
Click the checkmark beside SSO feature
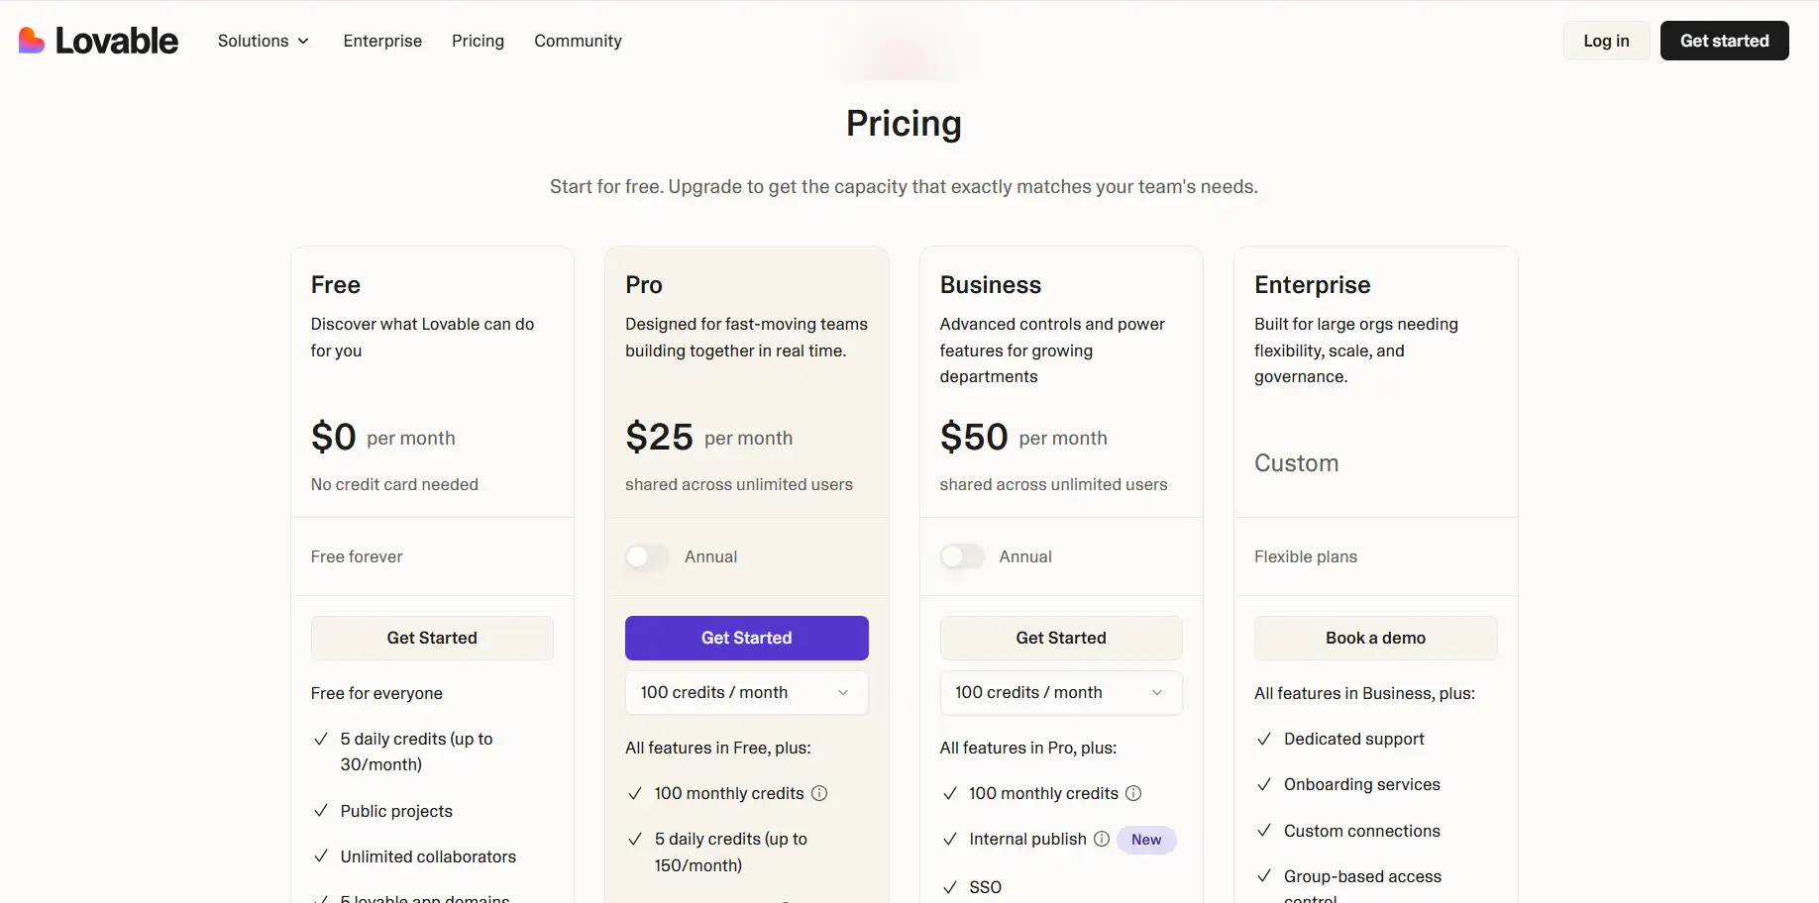point(949,887)
